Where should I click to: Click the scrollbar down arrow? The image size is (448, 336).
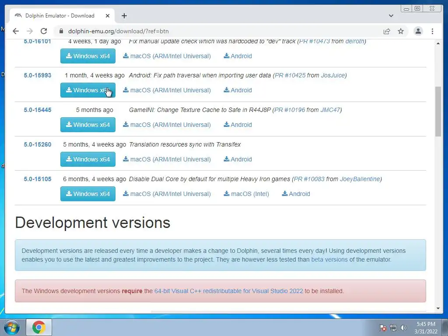click(438, 308)
